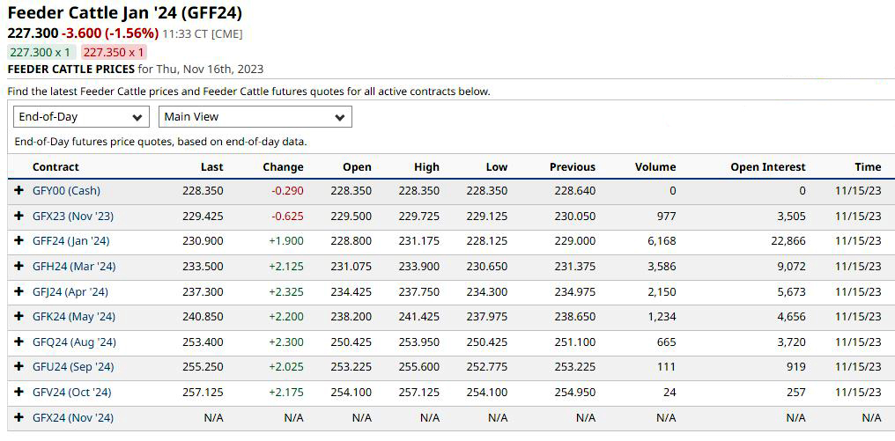
Task: Click the green bid price 227.300 x 1
Action: pos(40,52)
